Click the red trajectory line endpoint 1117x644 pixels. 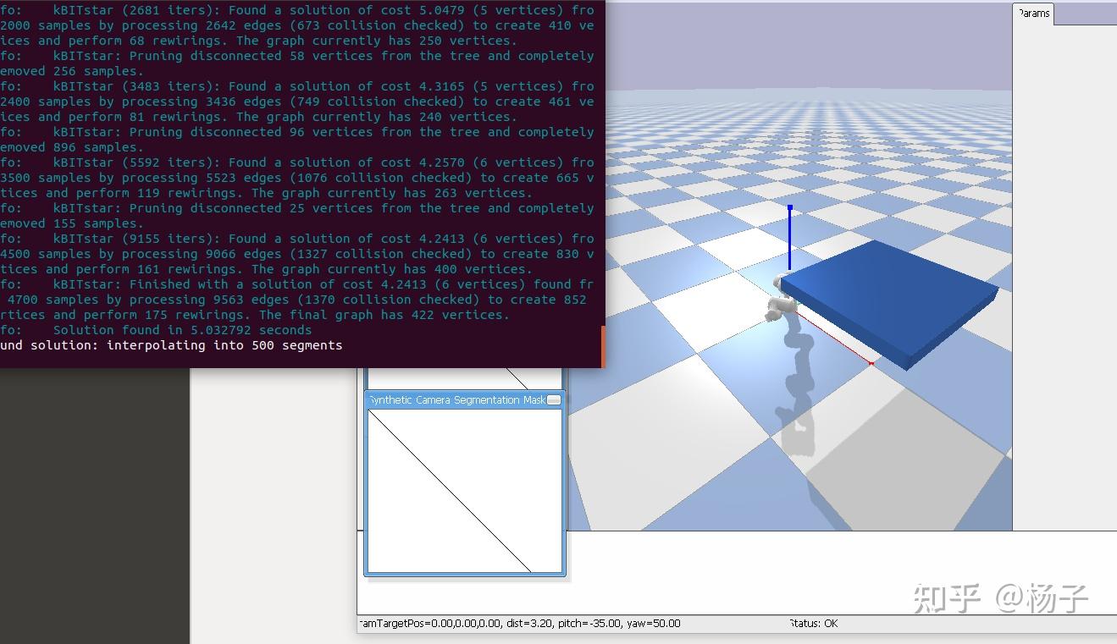[871, 362]
